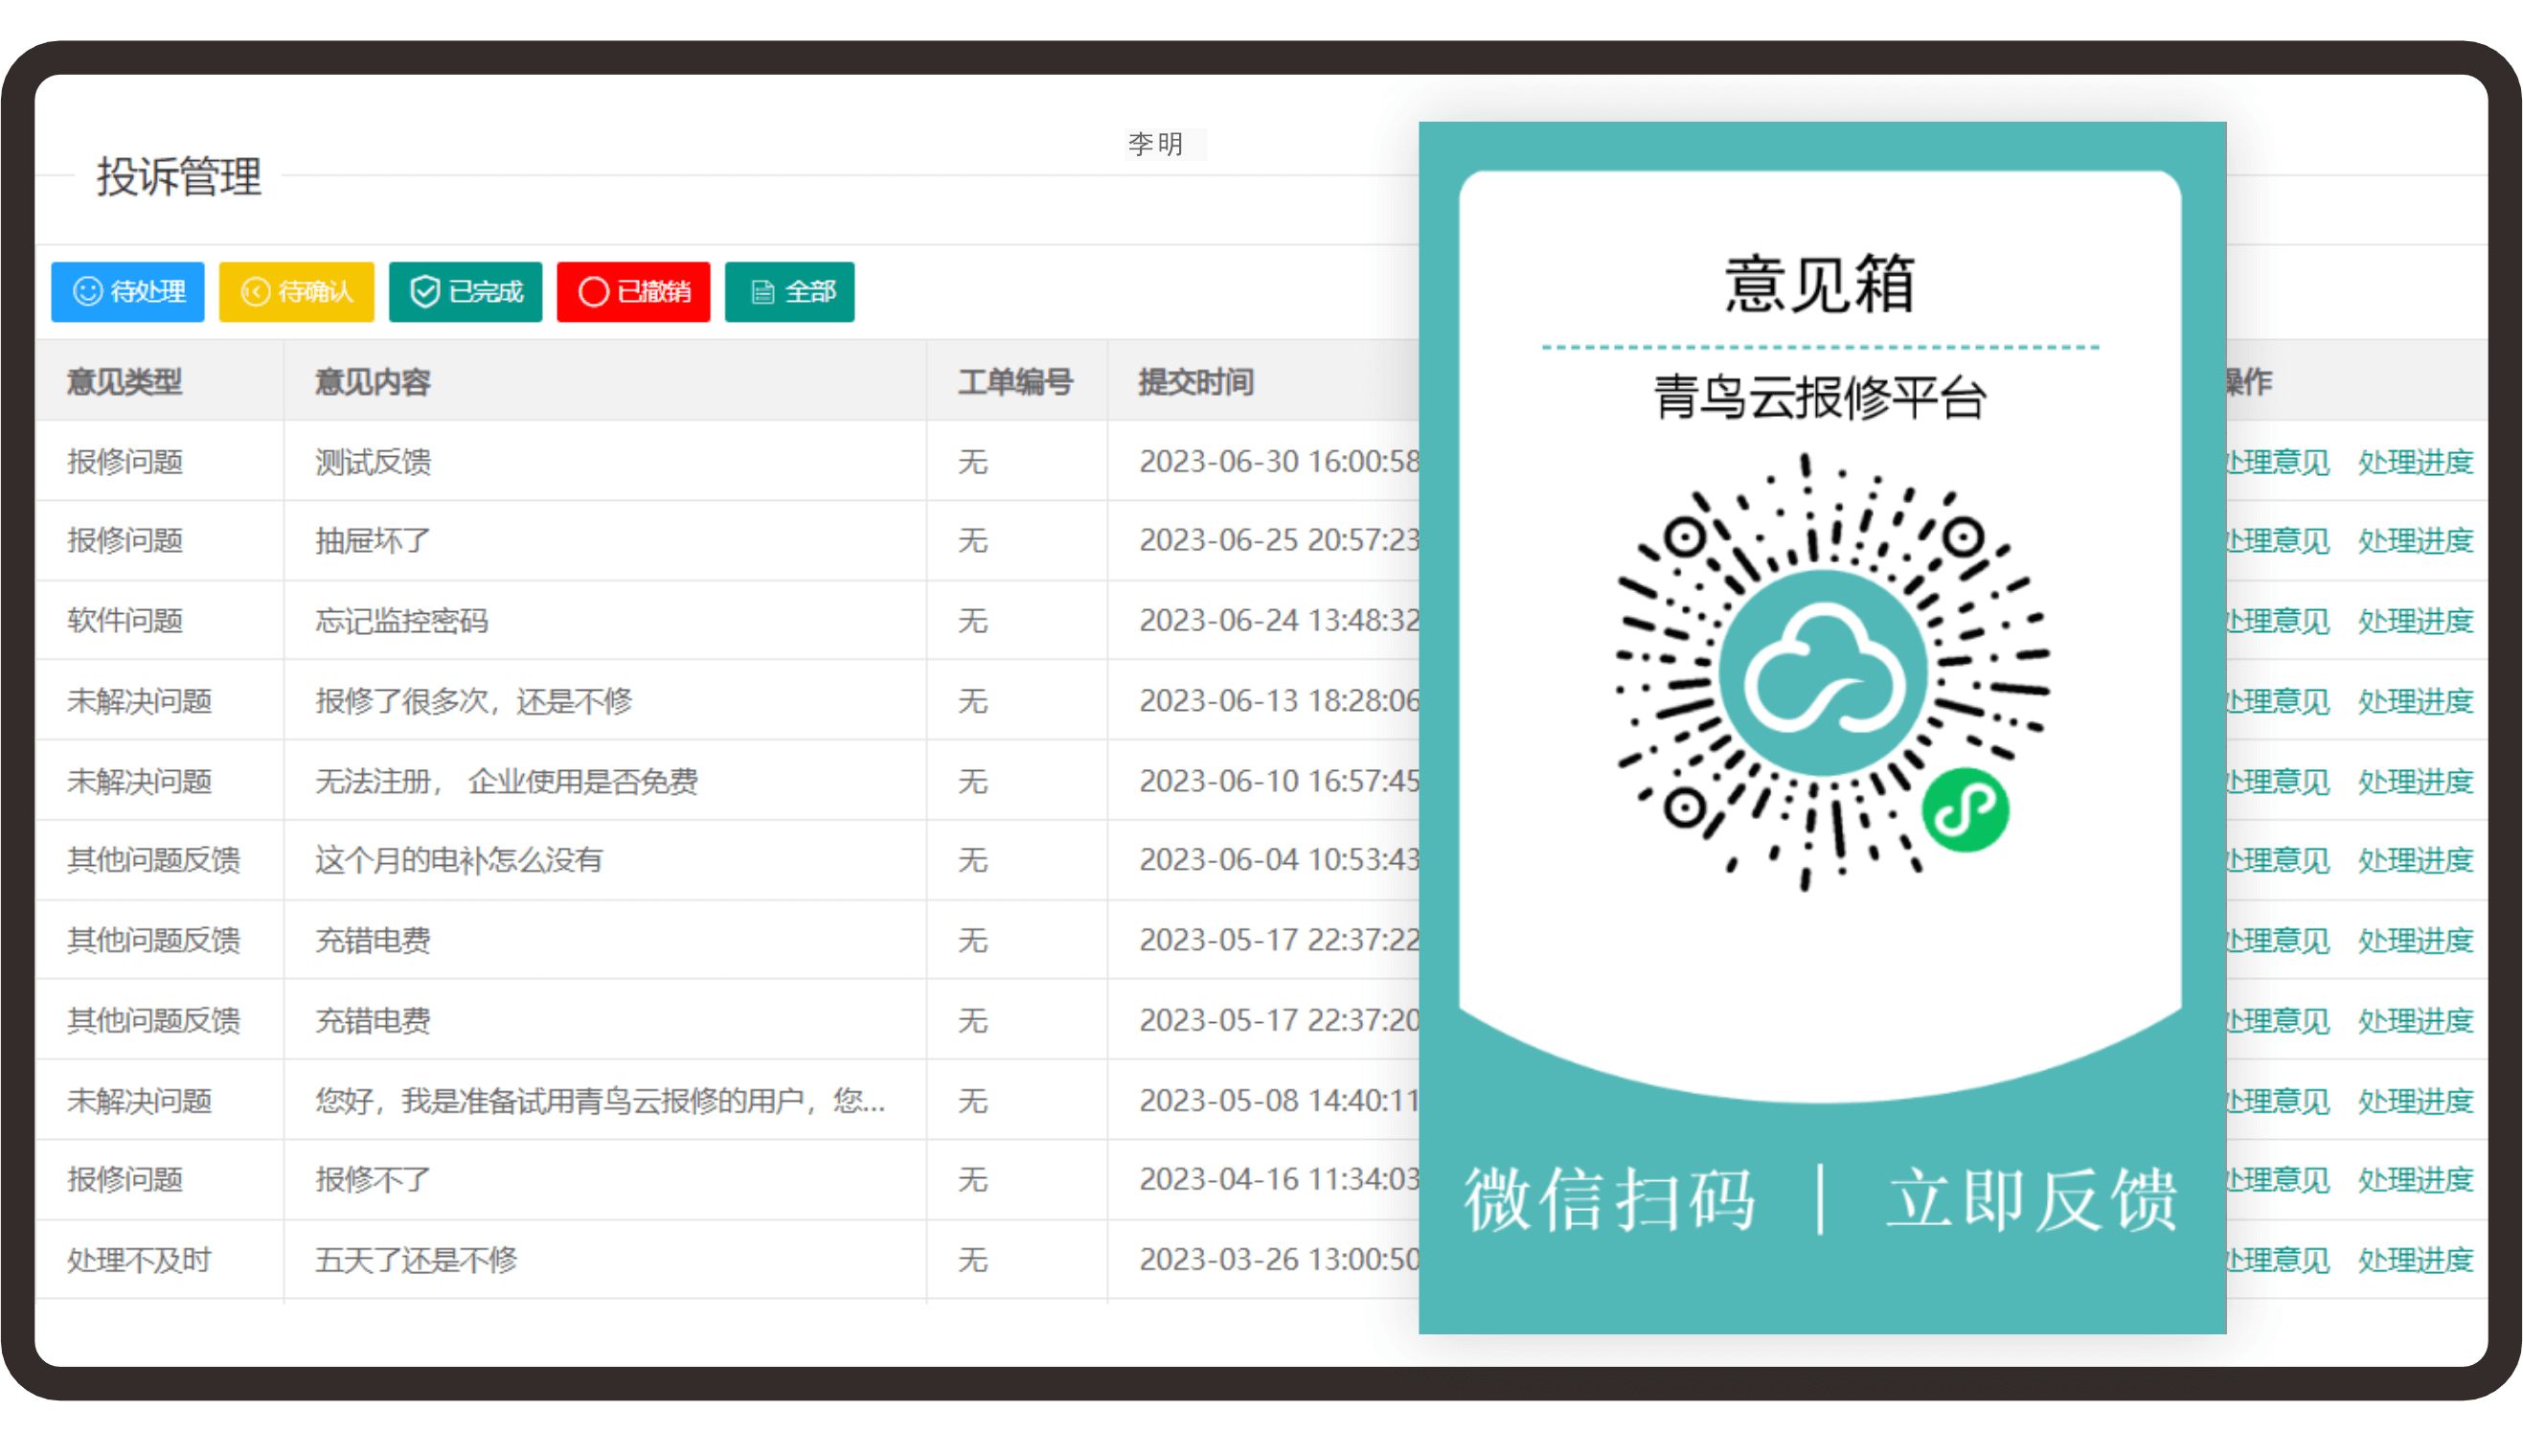Screen dimensions: 2523x1456
Task: Open 处理意见 for 测试反馈 row
Action: (x=2276, y=462)
